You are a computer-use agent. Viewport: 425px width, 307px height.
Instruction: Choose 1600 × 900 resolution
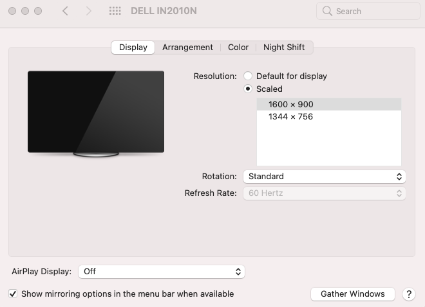[329, 104]
